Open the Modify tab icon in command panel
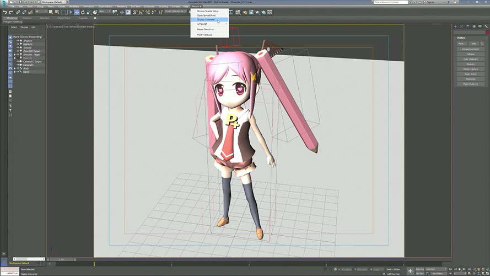The image size is (490, 276). (461, 26)
